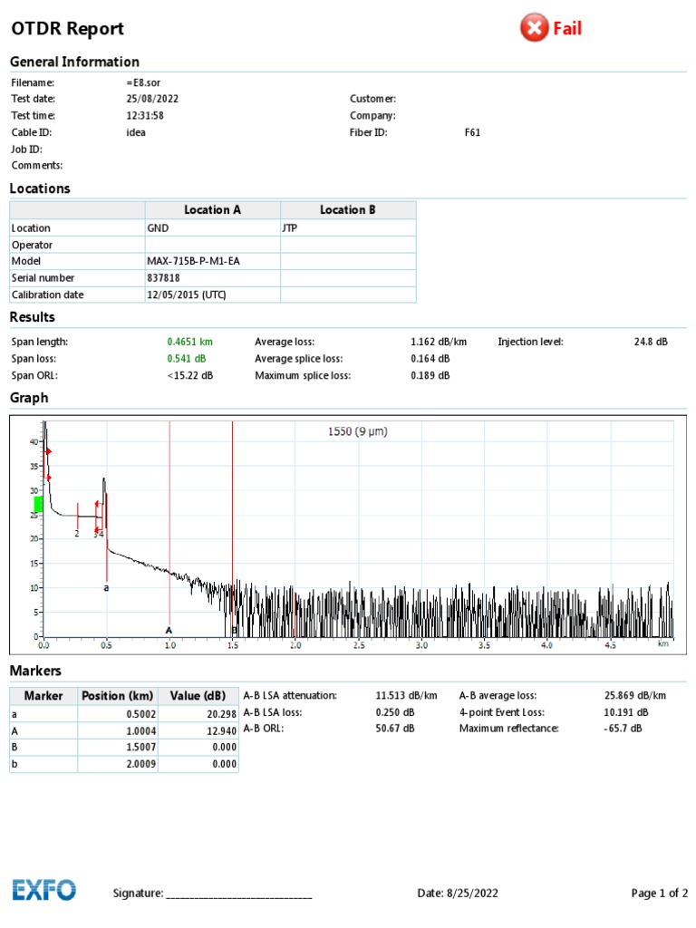696x928 pixels.
Task: Click the Span ORL value <15.22 dB
Action: (x=190, y=375)
